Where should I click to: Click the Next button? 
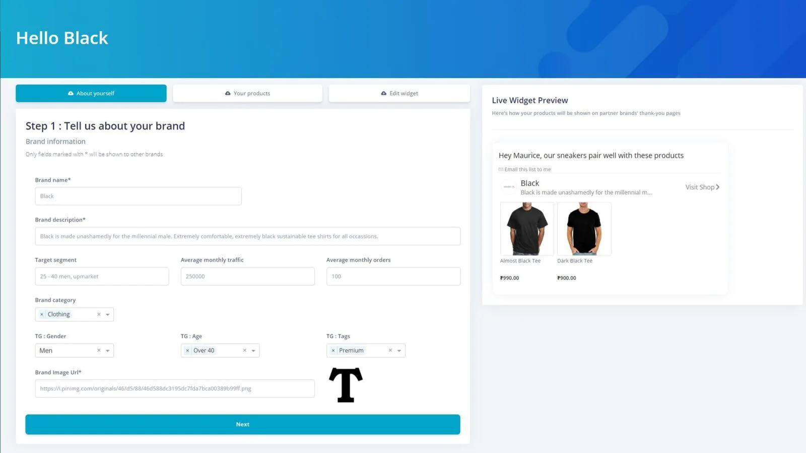pos(243,424)
